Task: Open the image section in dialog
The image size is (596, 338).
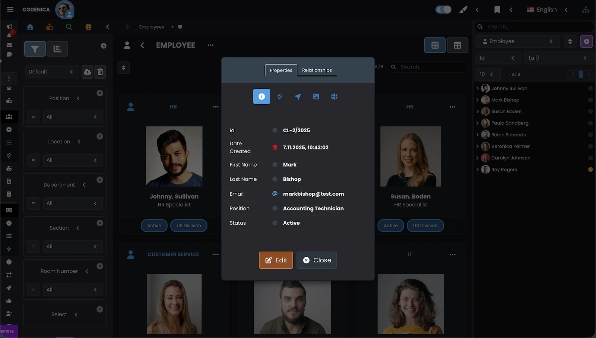Action: click(316, 97)
